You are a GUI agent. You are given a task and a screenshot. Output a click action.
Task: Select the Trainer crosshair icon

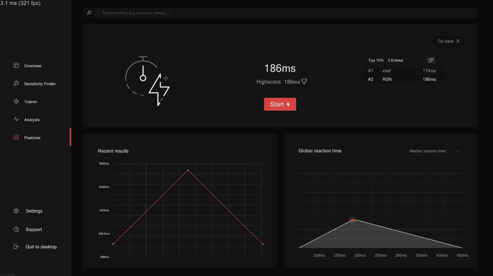click(16, 101)
